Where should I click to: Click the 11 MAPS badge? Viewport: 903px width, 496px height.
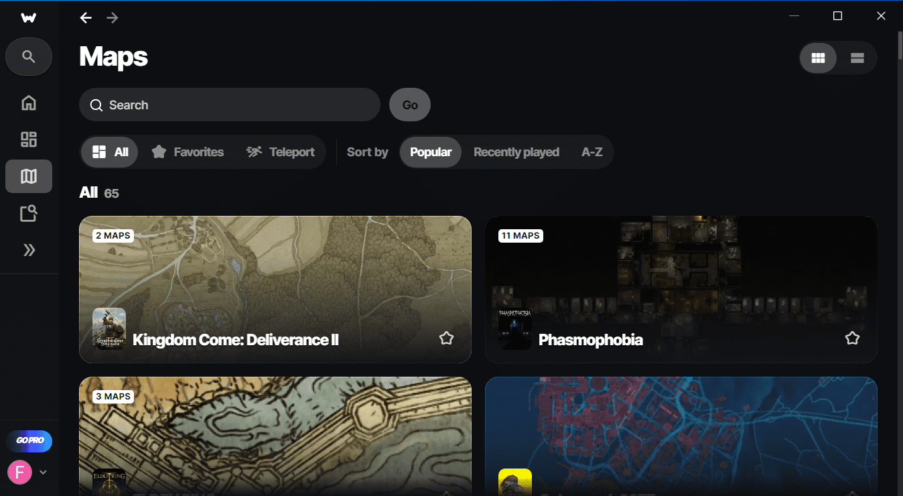point(520,235)
